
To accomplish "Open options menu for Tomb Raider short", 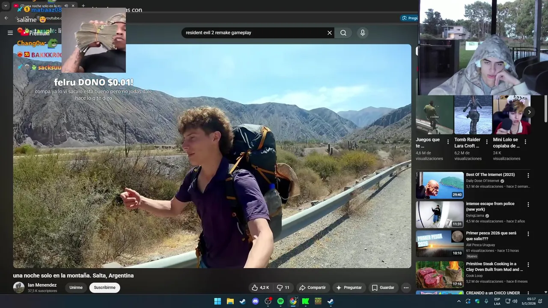I will [487, 142].
